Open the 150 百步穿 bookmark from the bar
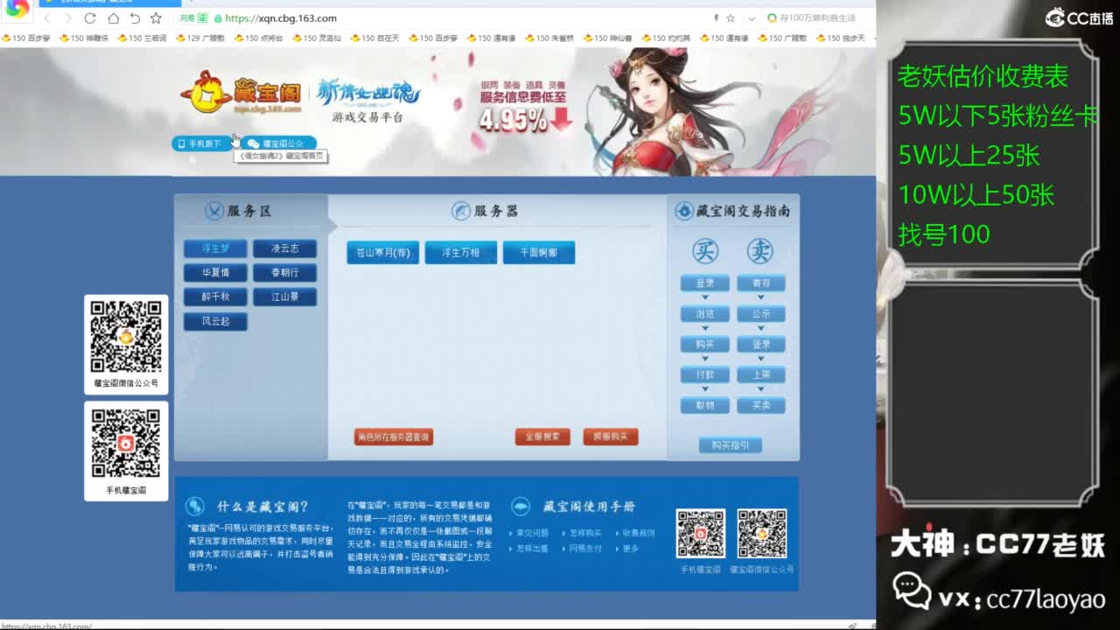 click(26, 38)
